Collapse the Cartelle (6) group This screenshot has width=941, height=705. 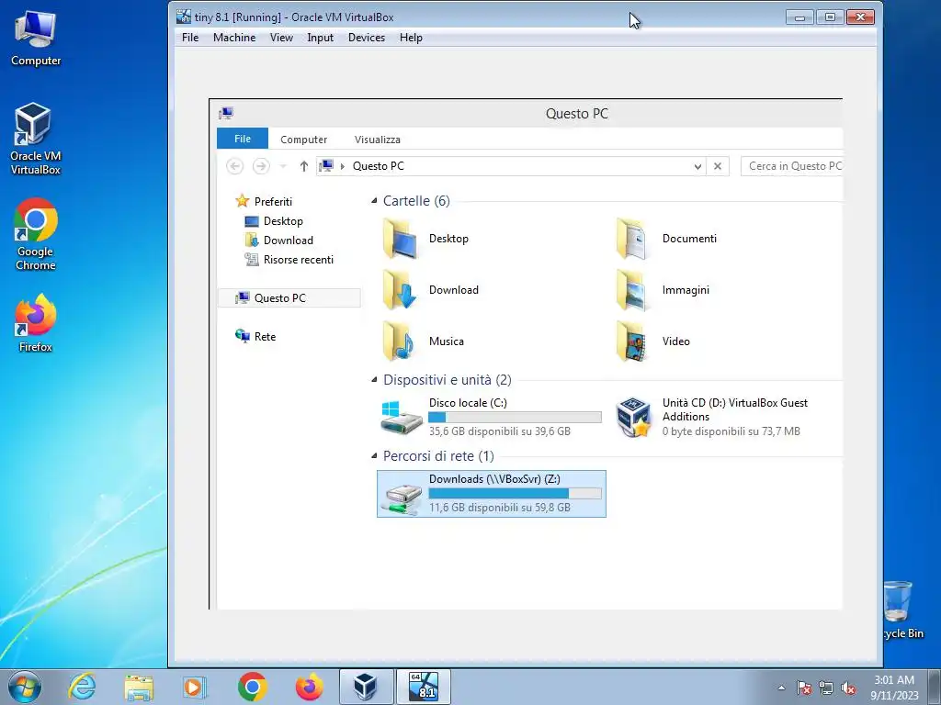tap(374, 201)
